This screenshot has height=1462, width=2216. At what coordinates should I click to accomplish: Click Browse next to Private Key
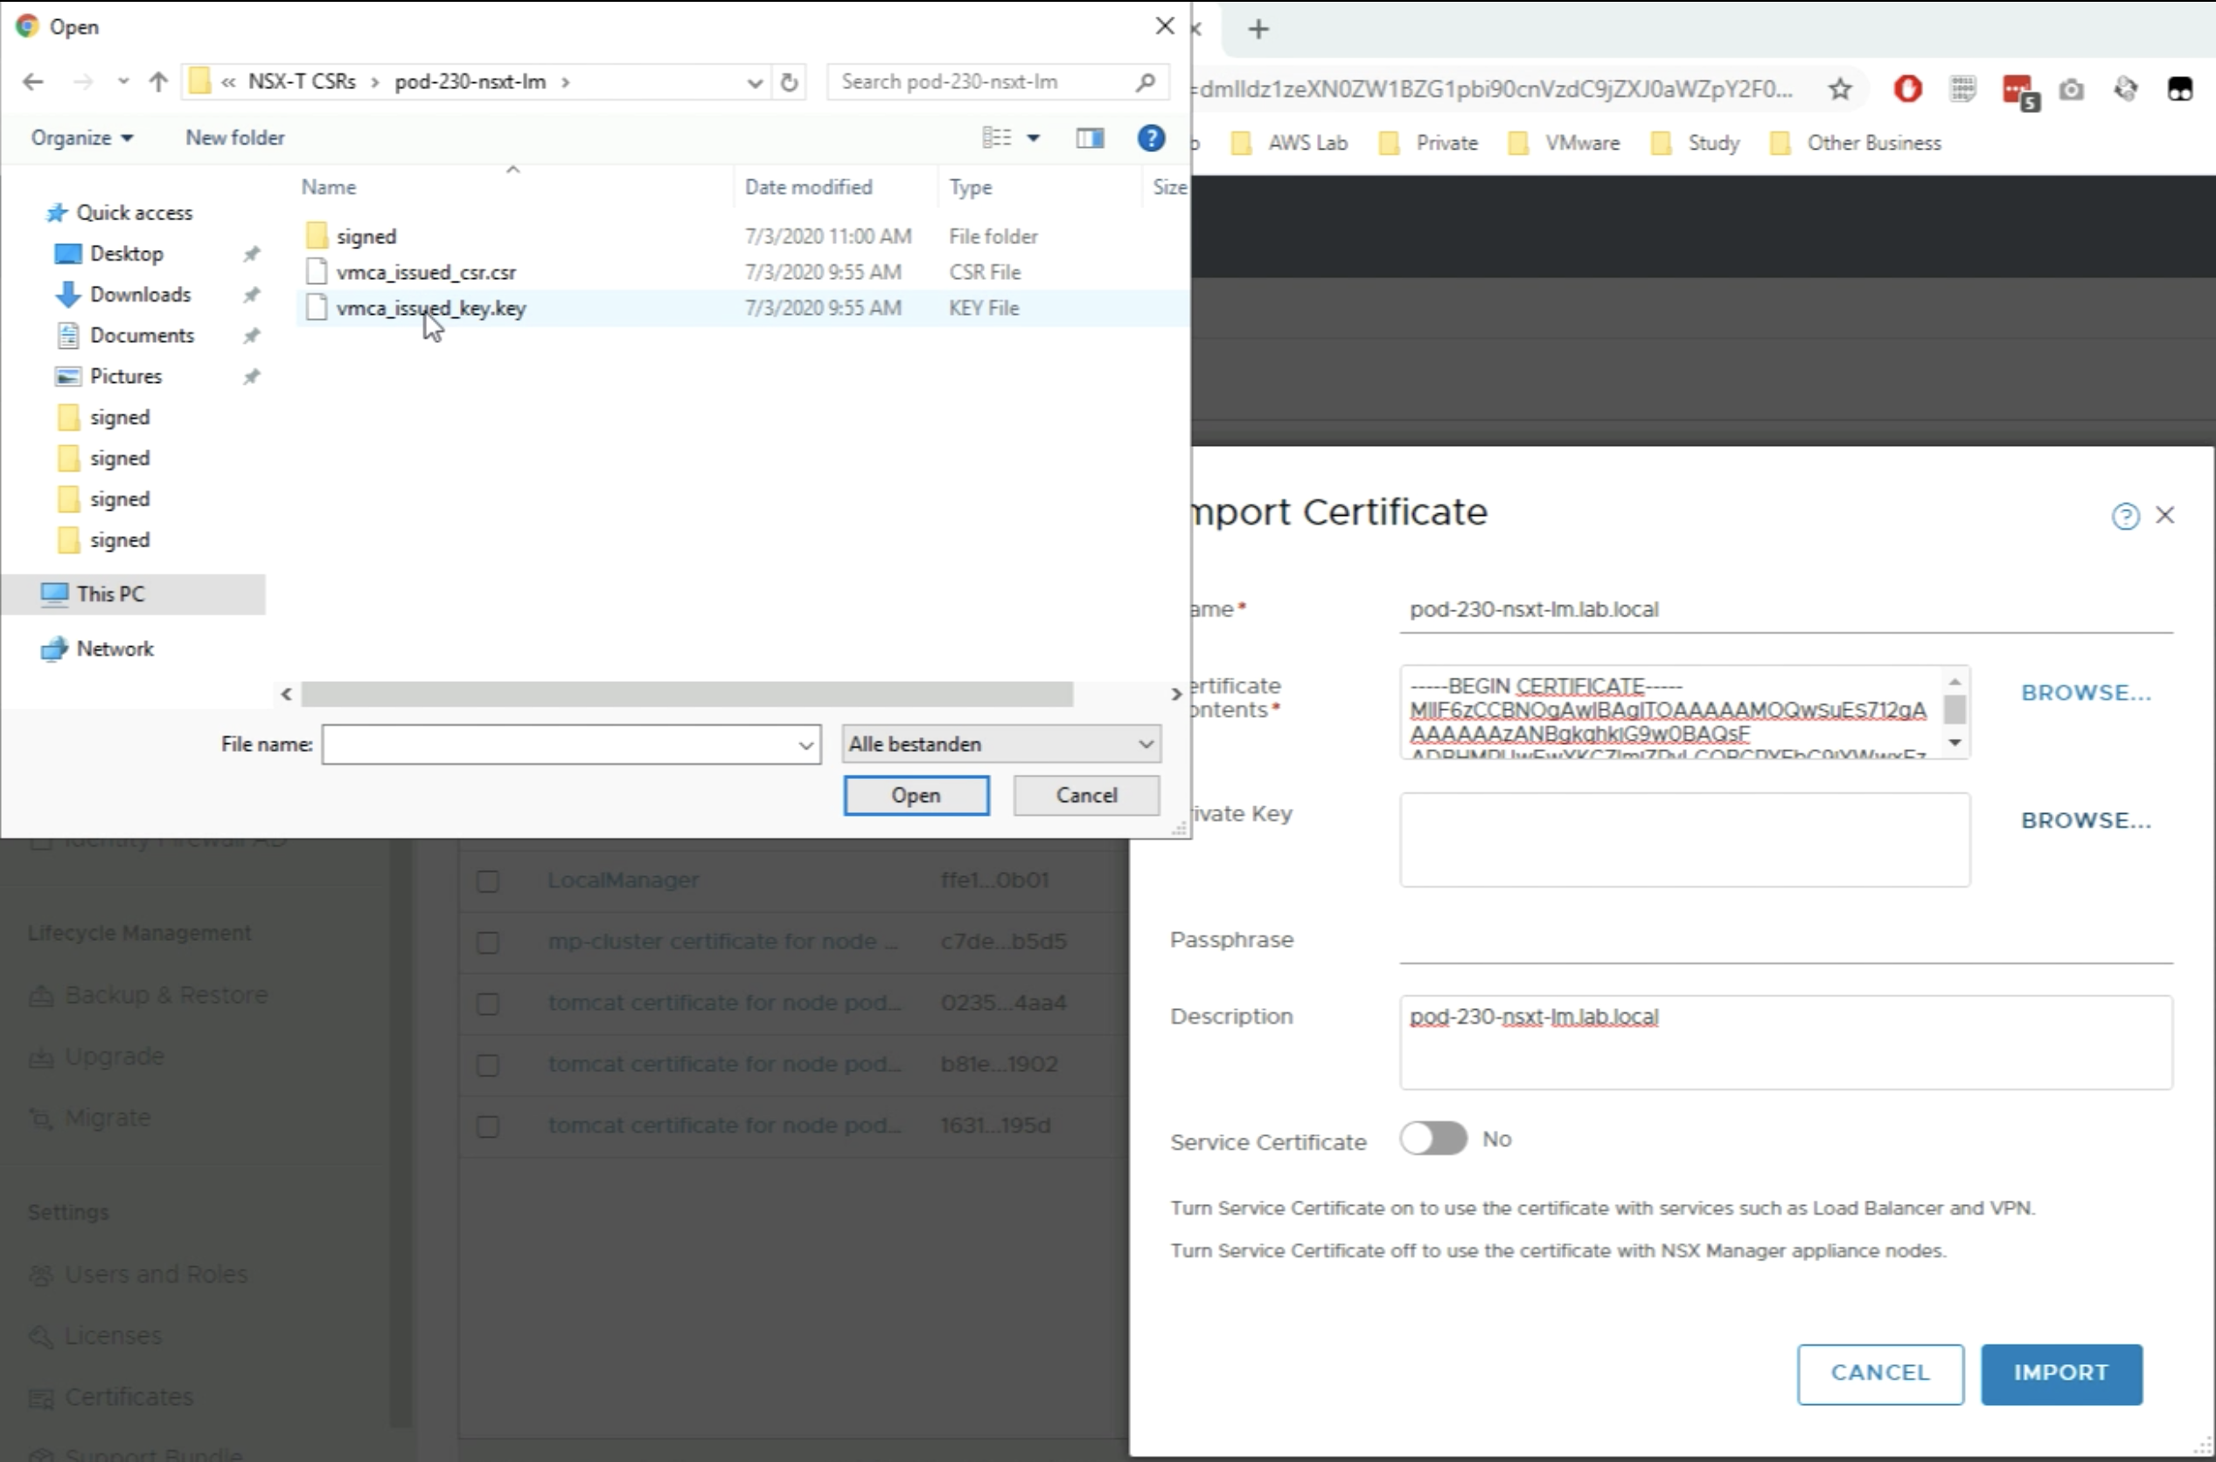[x=2086, y=820]
